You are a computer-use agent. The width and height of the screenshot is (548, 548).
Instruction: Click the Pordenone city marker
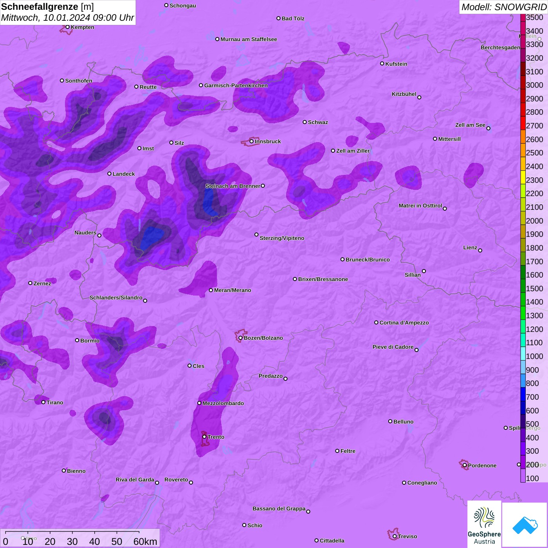pos(465,465)
